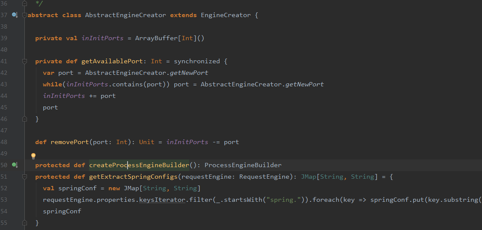The image size is (482, 230).
Task: Click line number 39 in the gutter
Action: click(x=4, y=38)
